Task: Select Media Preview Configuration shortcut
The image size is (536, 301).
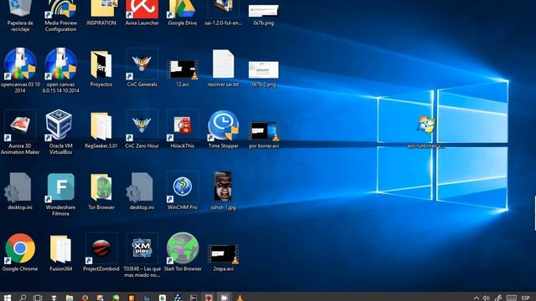Action: pyautogui.click(x=60, y=15)
